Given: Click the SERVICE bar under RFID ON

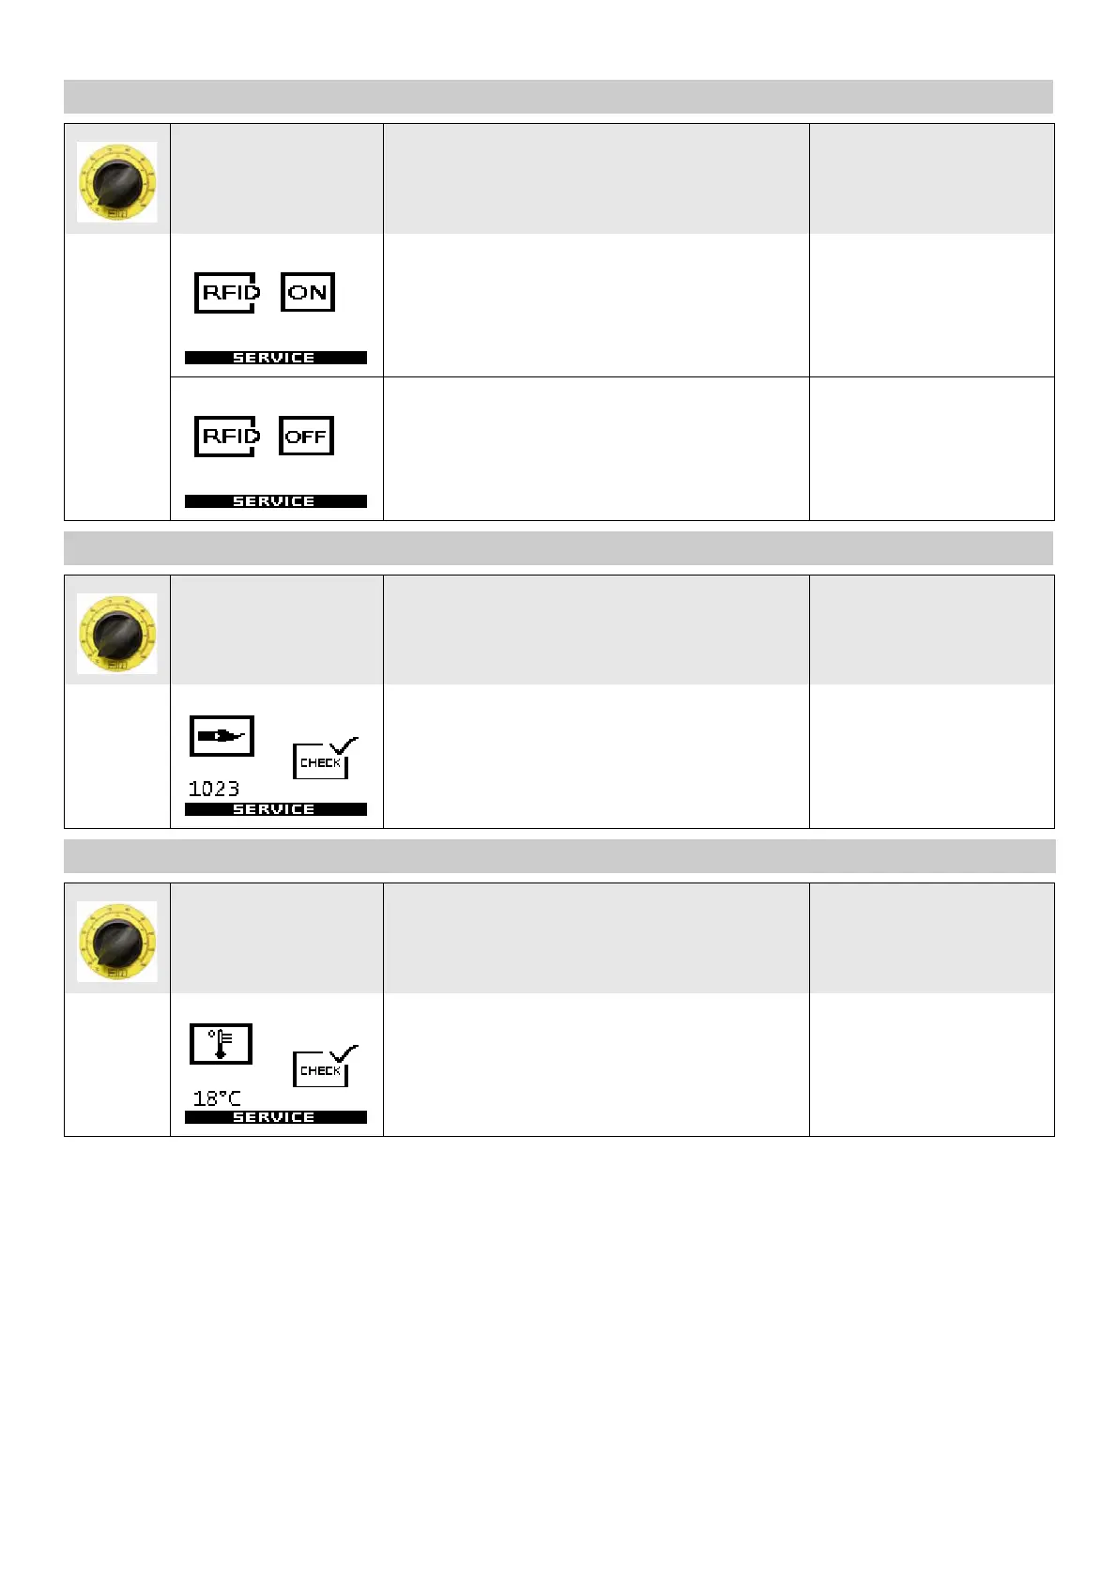Looking at the screenshot, I should tap(275, 358).
